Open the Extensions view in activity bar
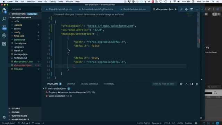Screen dimensions: 222x125 click(4, 44)
